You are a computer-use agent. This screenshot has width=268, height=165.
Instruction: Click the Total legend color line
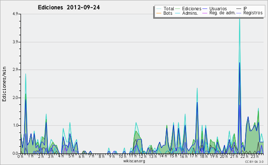click(159, 8)
